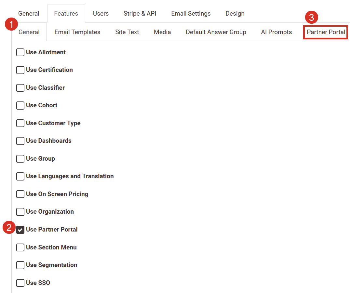Go to the Email Settings tab

point(191,14)
